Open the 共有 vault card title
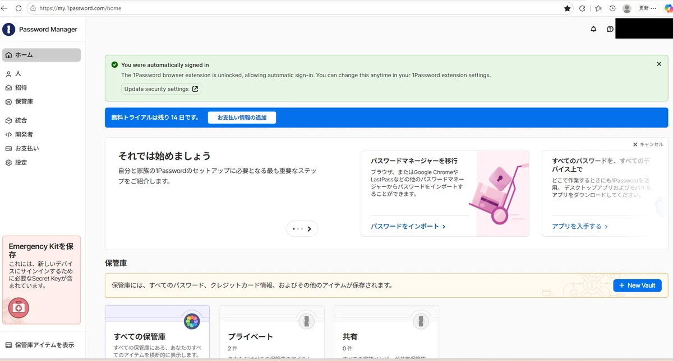Screen dimensions: 673x361 [x=350, y=337]
